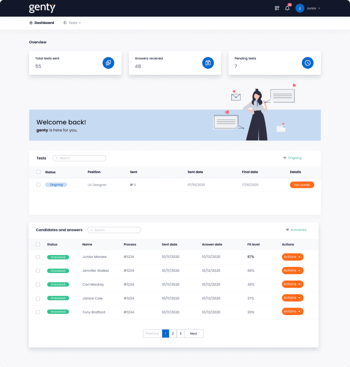
Task: Click the Next page button
Action: coord(194,333)
